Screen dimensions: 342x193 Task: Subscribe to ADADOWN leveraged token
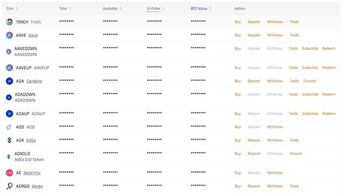point(310,94)
